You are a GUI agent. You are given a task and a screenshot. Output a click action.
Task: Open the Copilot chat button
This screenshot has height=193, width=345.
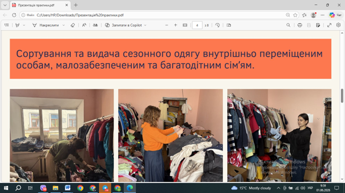(x=335, y=15)
